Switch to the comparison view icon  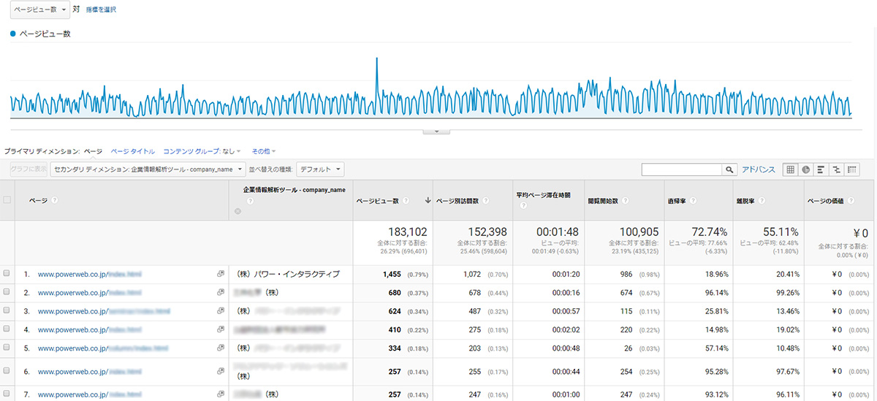point(836,169)
